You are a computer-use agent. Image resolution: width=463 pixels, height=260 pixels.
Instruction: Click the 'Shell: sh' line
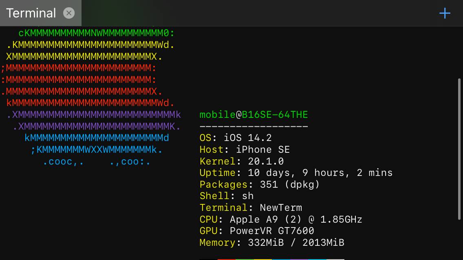click(x=227, y=196)
